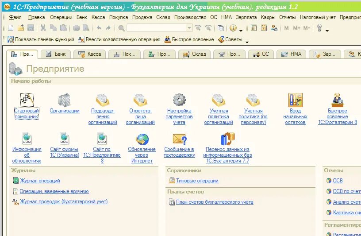Click the Советы toolbar button
The width and height of the screenshot is (361, 236).
[x=230, y=40]
